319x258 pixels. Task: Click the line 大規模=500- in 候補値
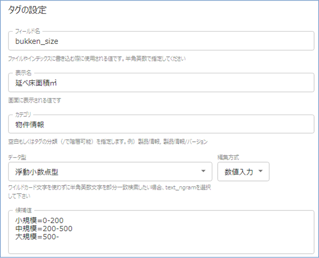coord(37,237)
